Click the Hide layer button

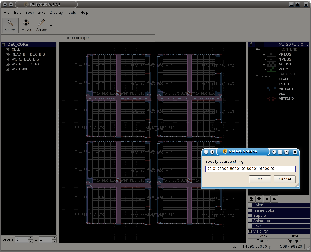[x=294, y=236]
